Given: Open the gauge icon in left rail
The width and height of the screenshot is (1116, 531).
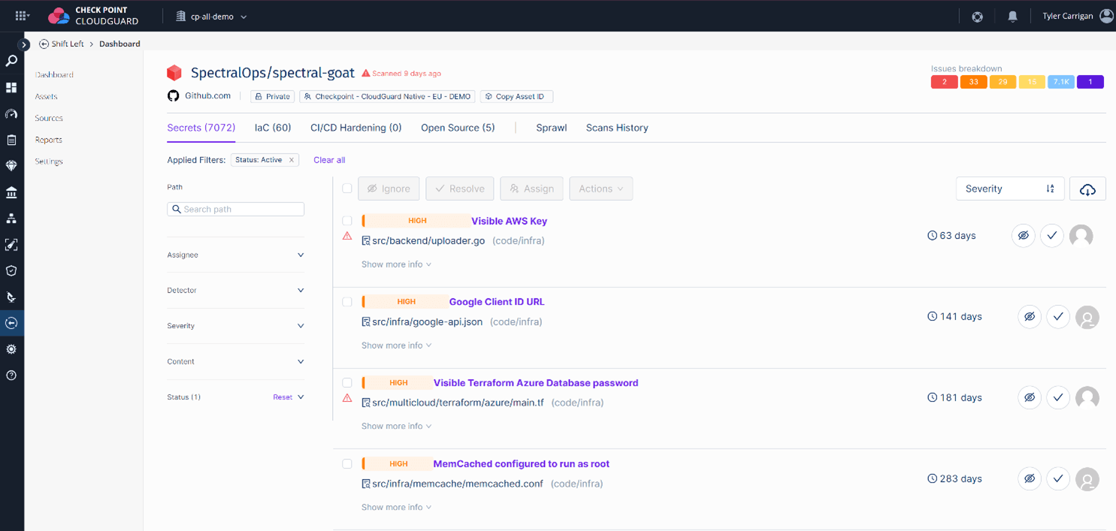Looking at the screenshot, I should coord(11,114).
